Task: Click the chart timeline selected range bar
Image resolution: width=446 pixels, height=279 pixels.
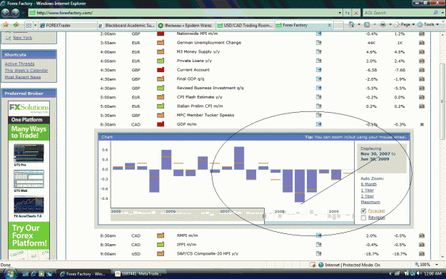Action: 309,223
